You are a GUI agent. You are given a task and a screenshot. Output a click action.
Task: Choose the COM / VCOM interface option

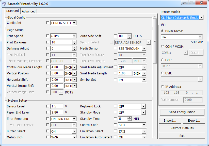[163, 46]
